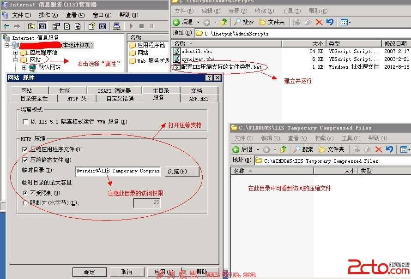Switch to ASP.NET tab in properties dialog
This screenshot has height=279, width=411.
[199, 99]
